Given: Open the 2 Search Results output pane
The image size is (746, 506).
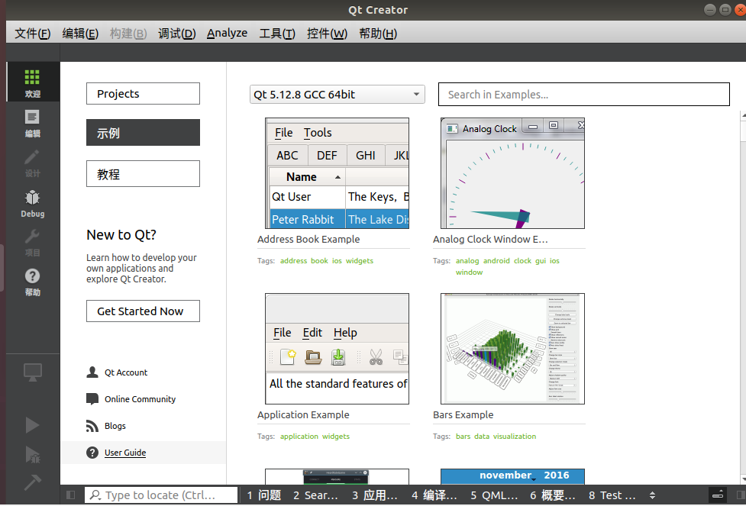Looking at the screenshot, I should pos(315,495).
